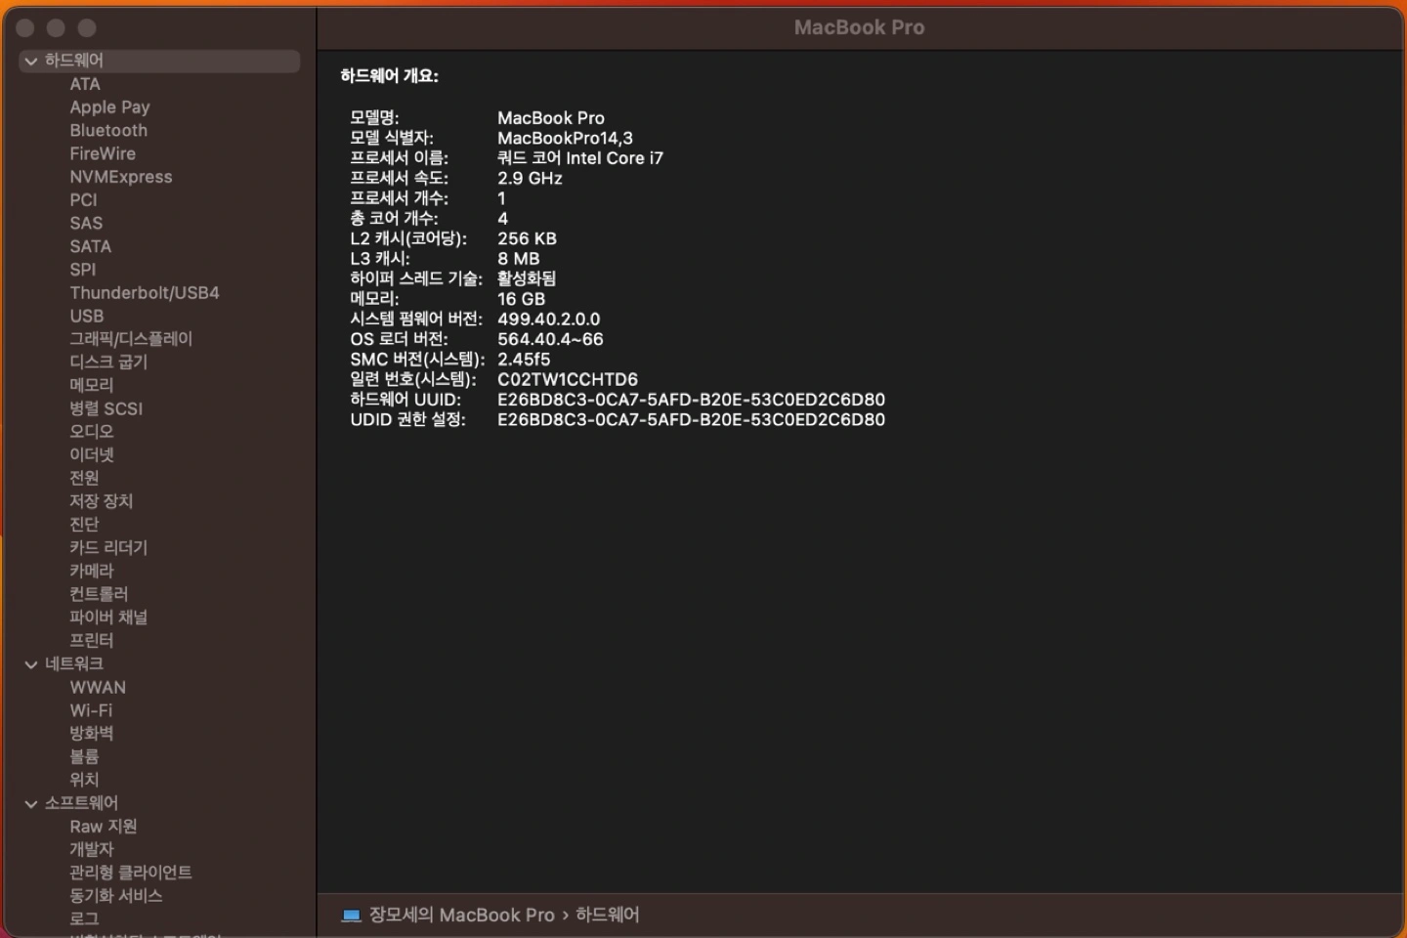The image size is (1407, 938).
Task: Open Raw 지원 under 소프트웨어
Action: (x=104, y=828)
